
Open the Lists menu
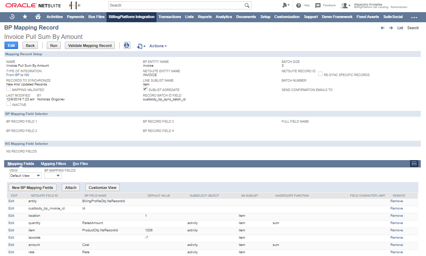click(x=189, y=17)
